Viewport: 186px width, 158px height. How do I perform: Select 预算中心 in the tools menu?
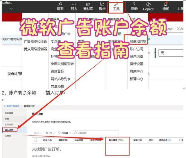pyautogui.click(x=136, y=79)
